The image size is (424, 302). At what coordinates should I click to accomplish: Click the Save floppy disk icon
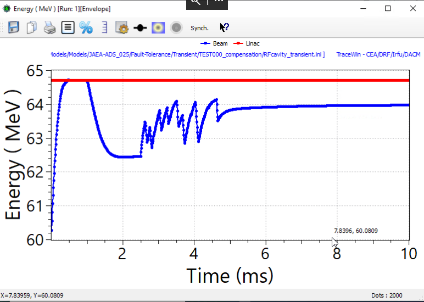13,27
